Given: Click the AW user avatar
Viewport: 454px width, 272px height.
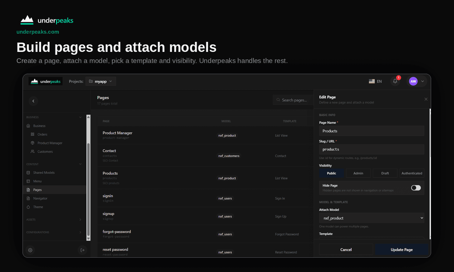Looking at the screenshot, I should click(x=413, y=81).
